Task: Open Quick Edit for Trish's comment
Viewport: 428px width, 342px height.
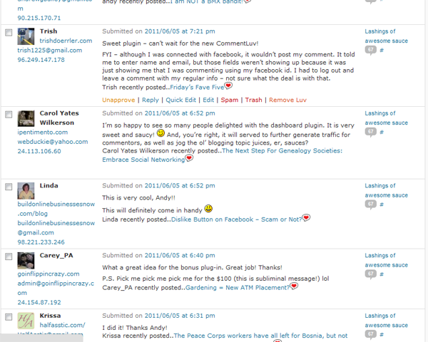Action: (x=180, y=100)
